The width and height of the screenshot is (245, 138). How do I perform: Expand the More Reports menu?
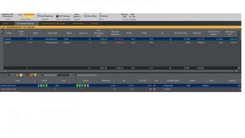[x=77, y=15]
